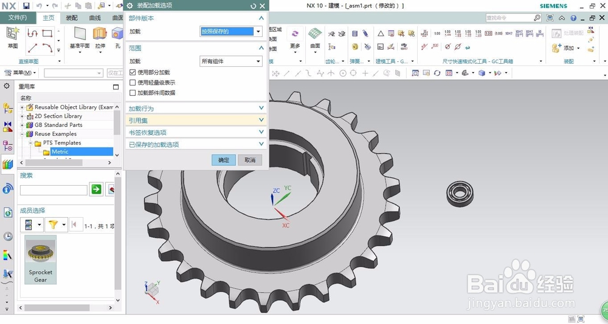Open the Assembly Navigator sidebar tab
Viewport: 608px width, 324px height.
click(x=7, y=107)
